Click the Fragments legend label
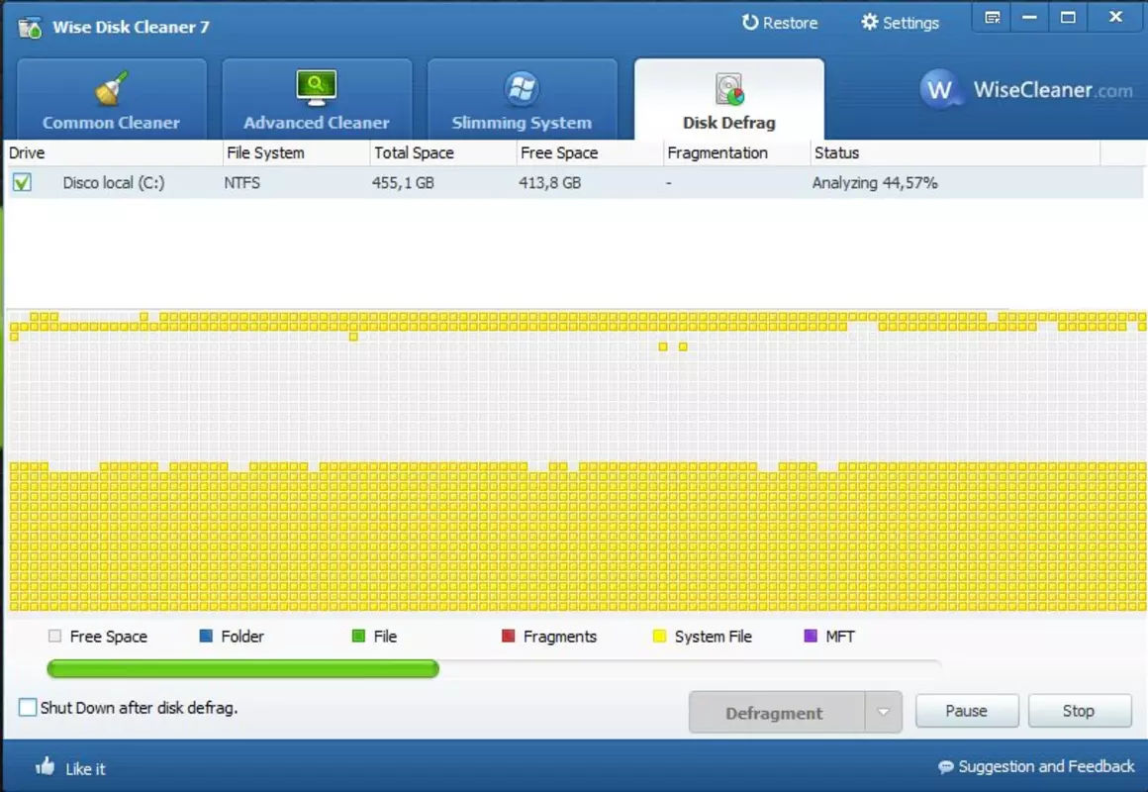The image size is (1148, 792). pos(560,637)
